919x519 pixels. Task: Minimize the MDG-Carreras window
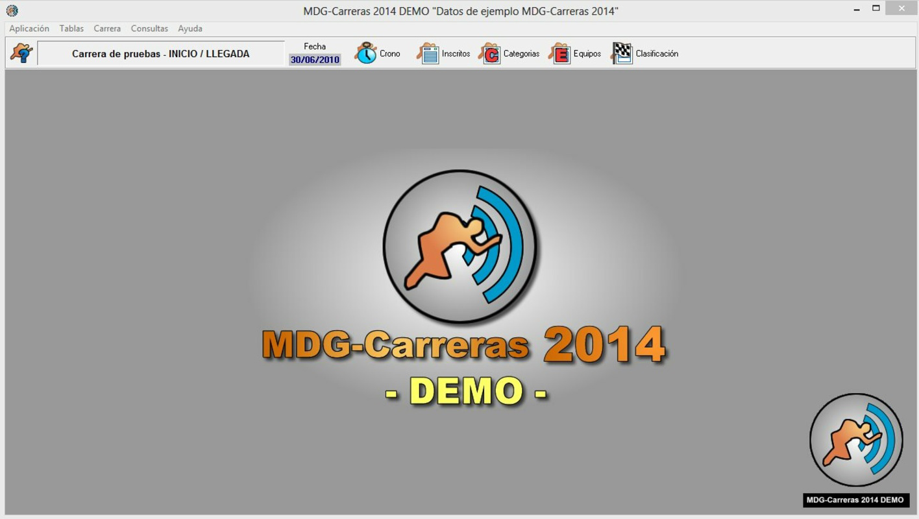point(857,8)
